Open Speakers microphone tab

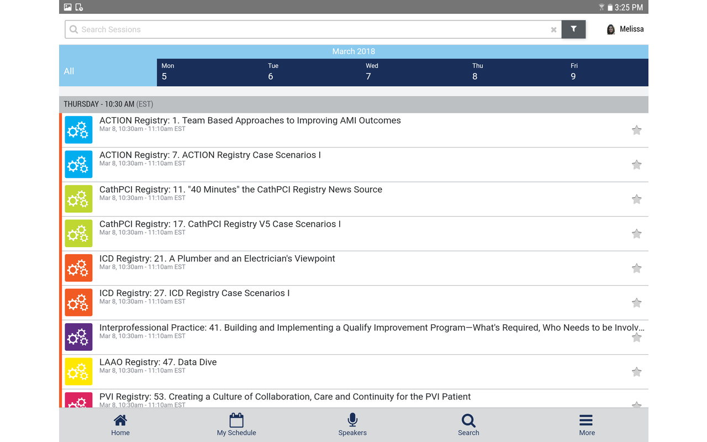coord(352,425)
